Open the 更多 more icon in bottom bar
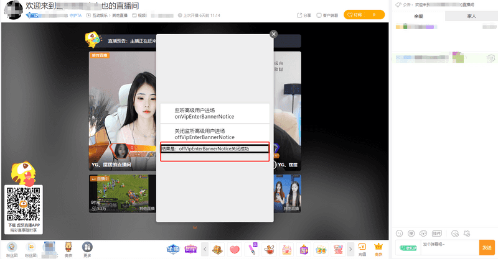The image size is (498, 259). (x=87, y=250)
